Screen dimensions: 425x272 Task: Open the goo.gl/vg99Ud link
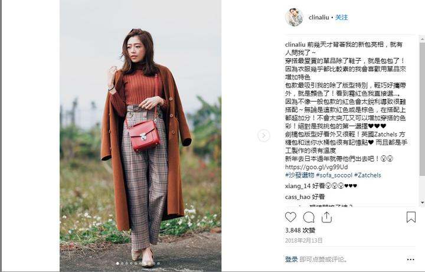point(316,167)
